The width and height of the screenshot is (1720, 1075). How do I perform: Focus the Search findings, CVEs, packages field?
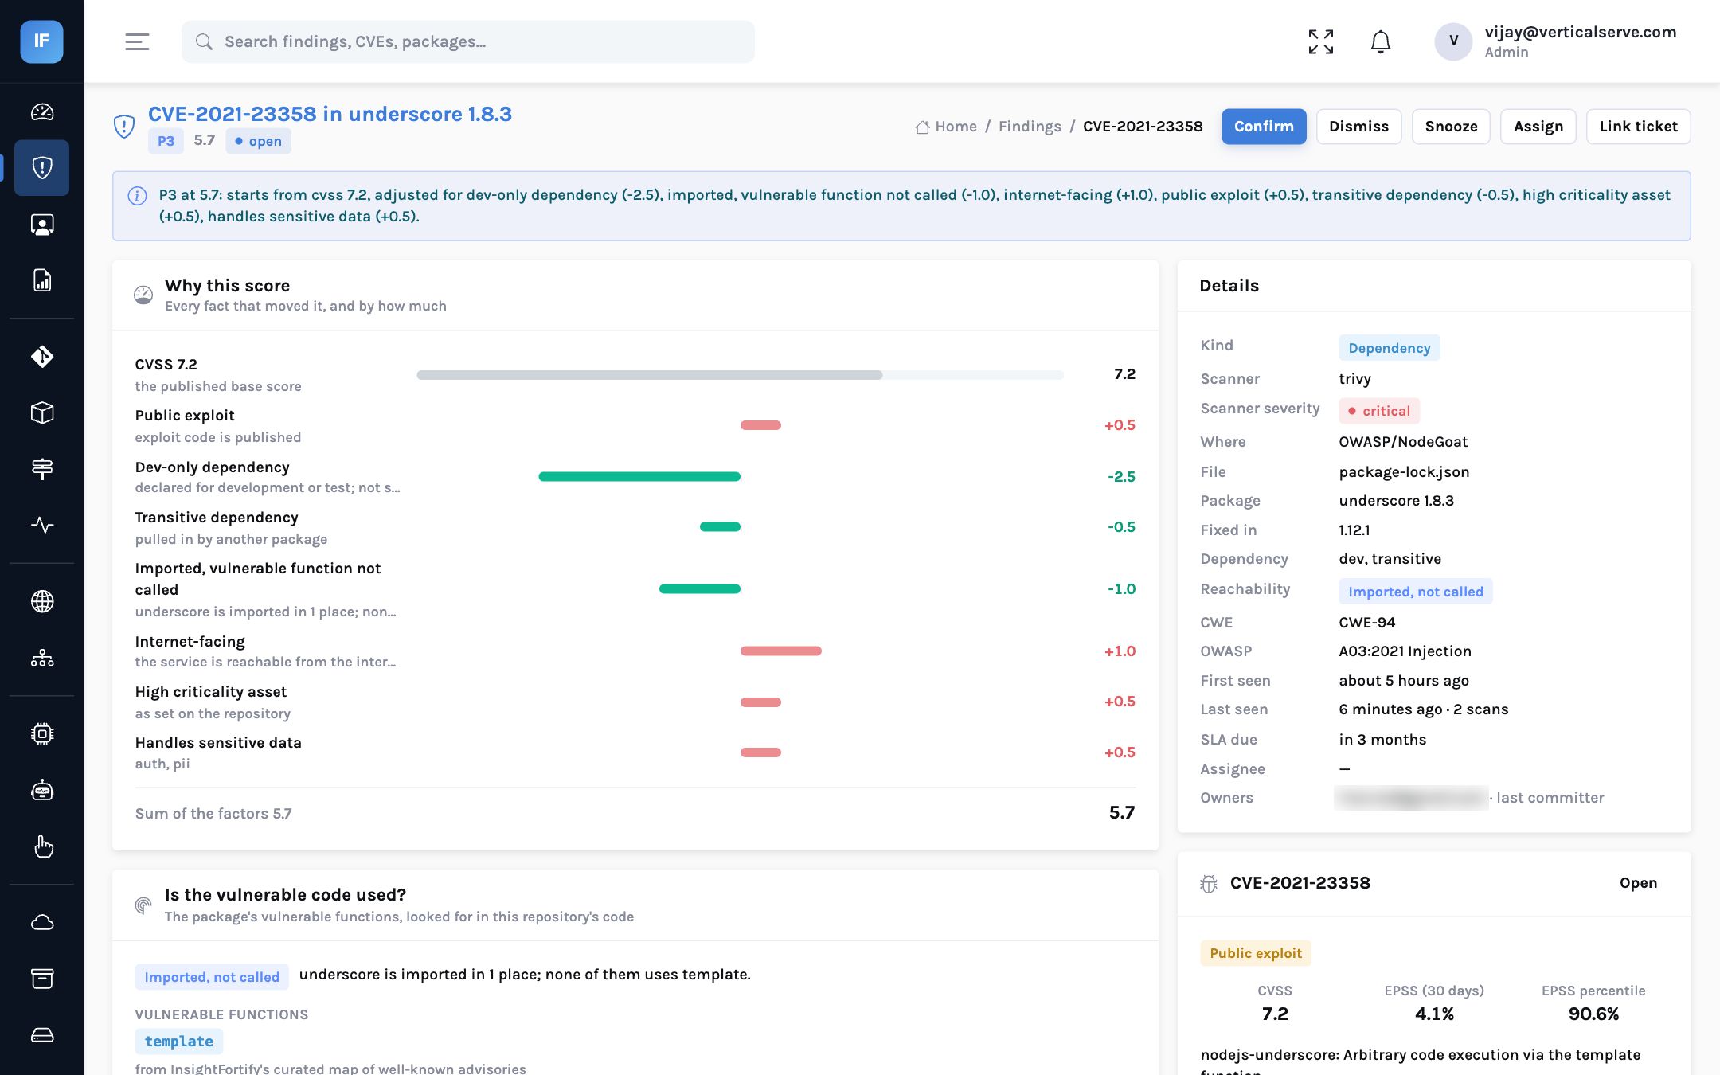(x=468, y=41)
